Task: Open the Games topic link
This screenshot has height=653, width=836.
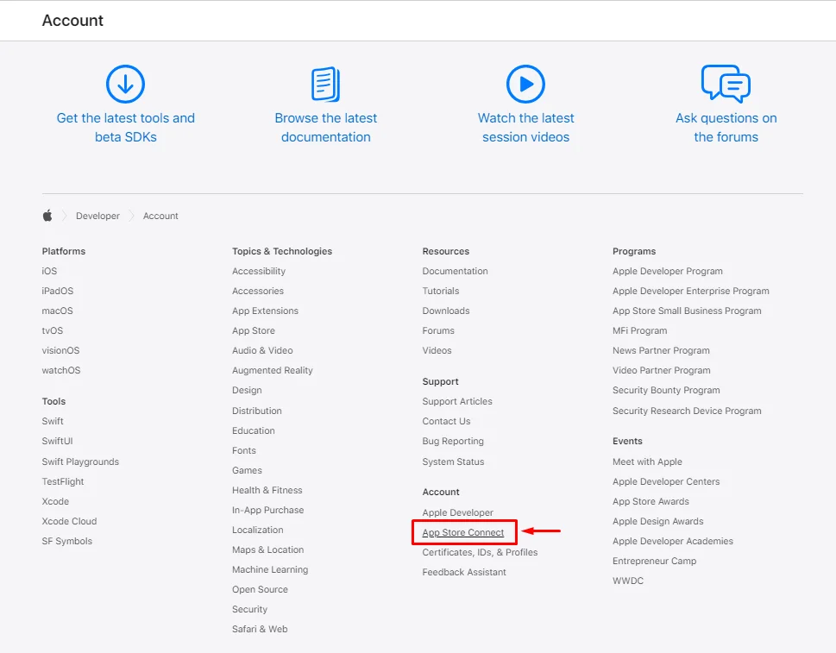Action: coord(247,470)
